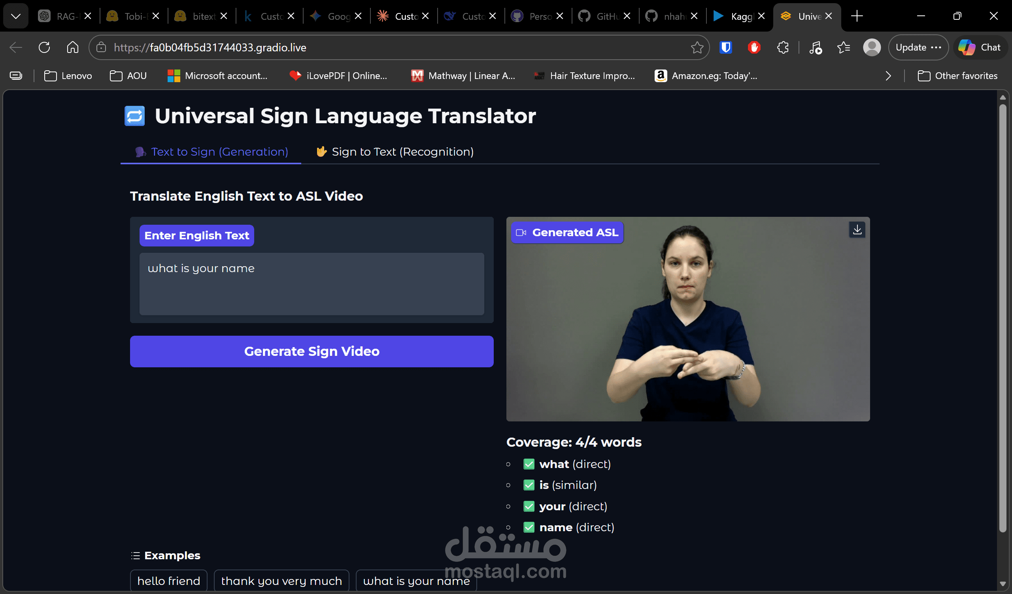The image size is (1012, 594).
Task: Add page to favorites with the star icon
Action: coord(697,47)
